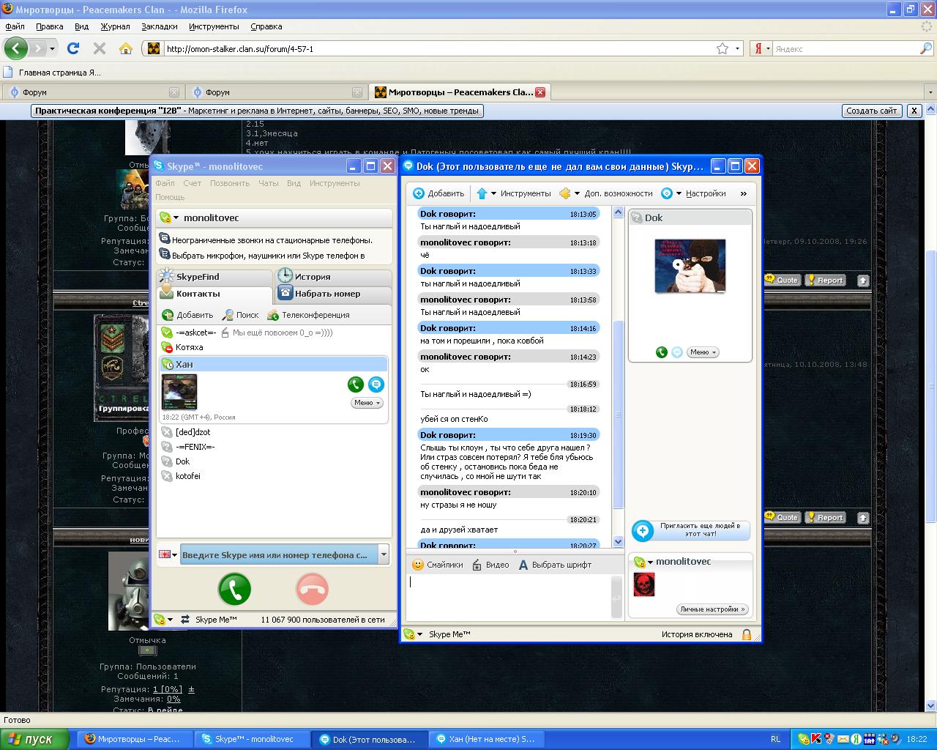Viewport: 937px width, 750px height.
Task: Switch to Набрать номер tab
Action: (x=333, y=294)
